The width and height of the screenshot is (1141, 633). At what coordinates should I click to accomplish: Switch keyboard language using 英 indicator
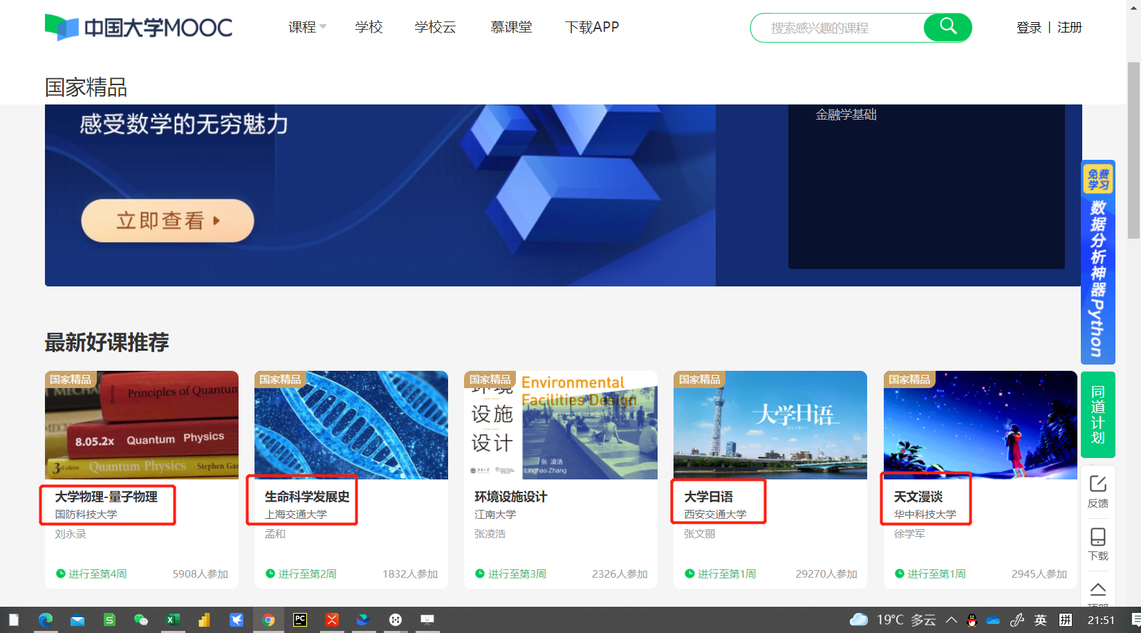tap(1040, 620)
